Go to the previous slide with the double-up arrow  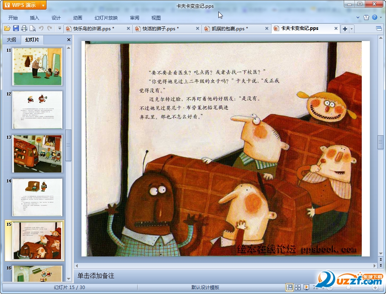381,260
